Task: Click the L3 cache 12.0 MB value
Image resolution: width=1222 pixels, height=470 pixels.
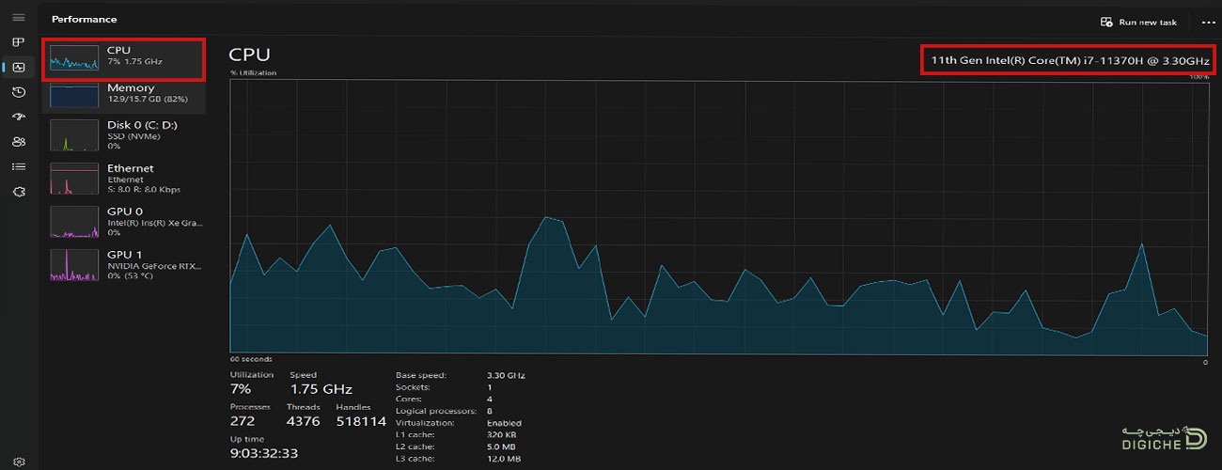Action: 504,459
